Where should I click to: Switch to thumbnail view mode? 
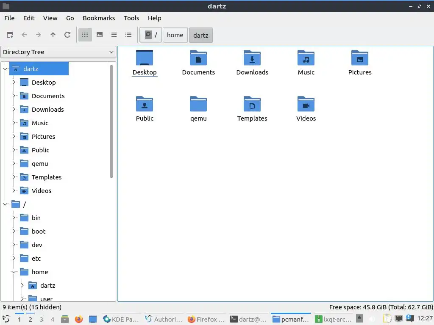click(x=100, y=35)
